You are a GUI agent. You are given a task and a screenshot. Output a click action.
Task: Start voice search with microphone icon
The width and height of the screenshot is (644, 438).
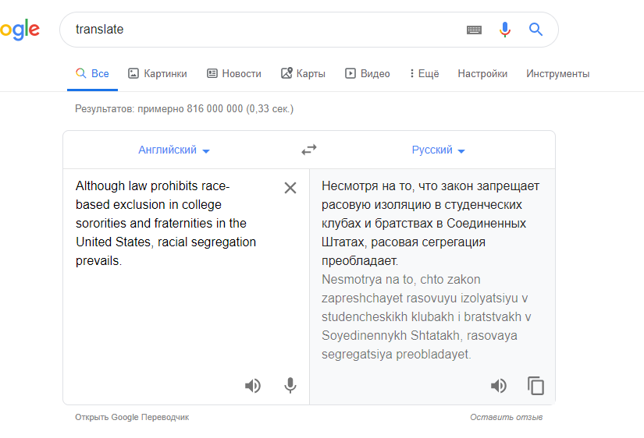pyautogui.click(x=505, y=30)
